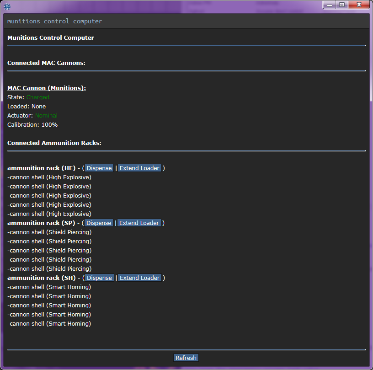Extend Loader on ammunition rack (SH)
Screen dimensions: 373x370
139,278
